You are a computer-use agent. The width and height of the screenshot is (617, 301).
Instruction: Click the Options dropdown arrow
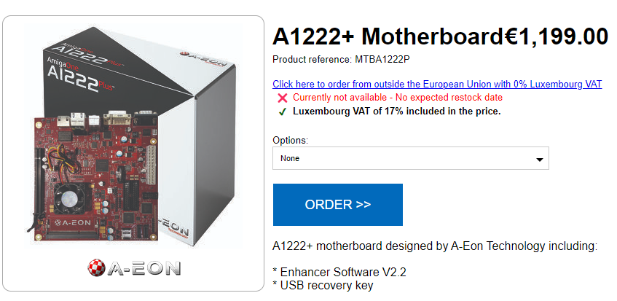539,159
